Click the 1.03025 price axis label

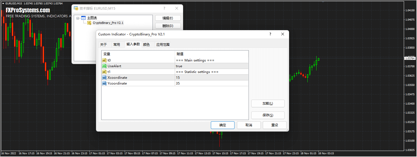pos(410,150)
